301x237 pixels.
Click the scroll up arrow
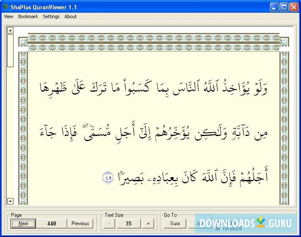click(x=10, y=30)
